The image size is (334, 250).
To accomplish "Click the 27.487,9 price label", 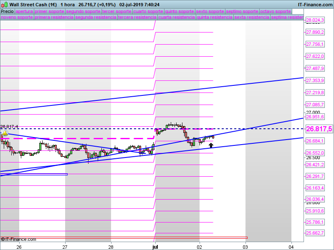I will pos(315,68).
